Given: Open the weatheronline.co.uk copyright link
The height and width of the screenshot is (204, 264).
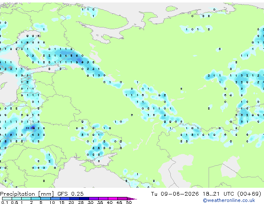Looking at the screenshot, I should pyautogui.click(x=229, y=200).
